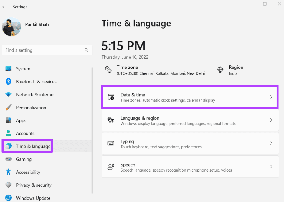Click the Accessibility figure icon
The width and height of the screenshot is (284, 202).
coord(8,172)
